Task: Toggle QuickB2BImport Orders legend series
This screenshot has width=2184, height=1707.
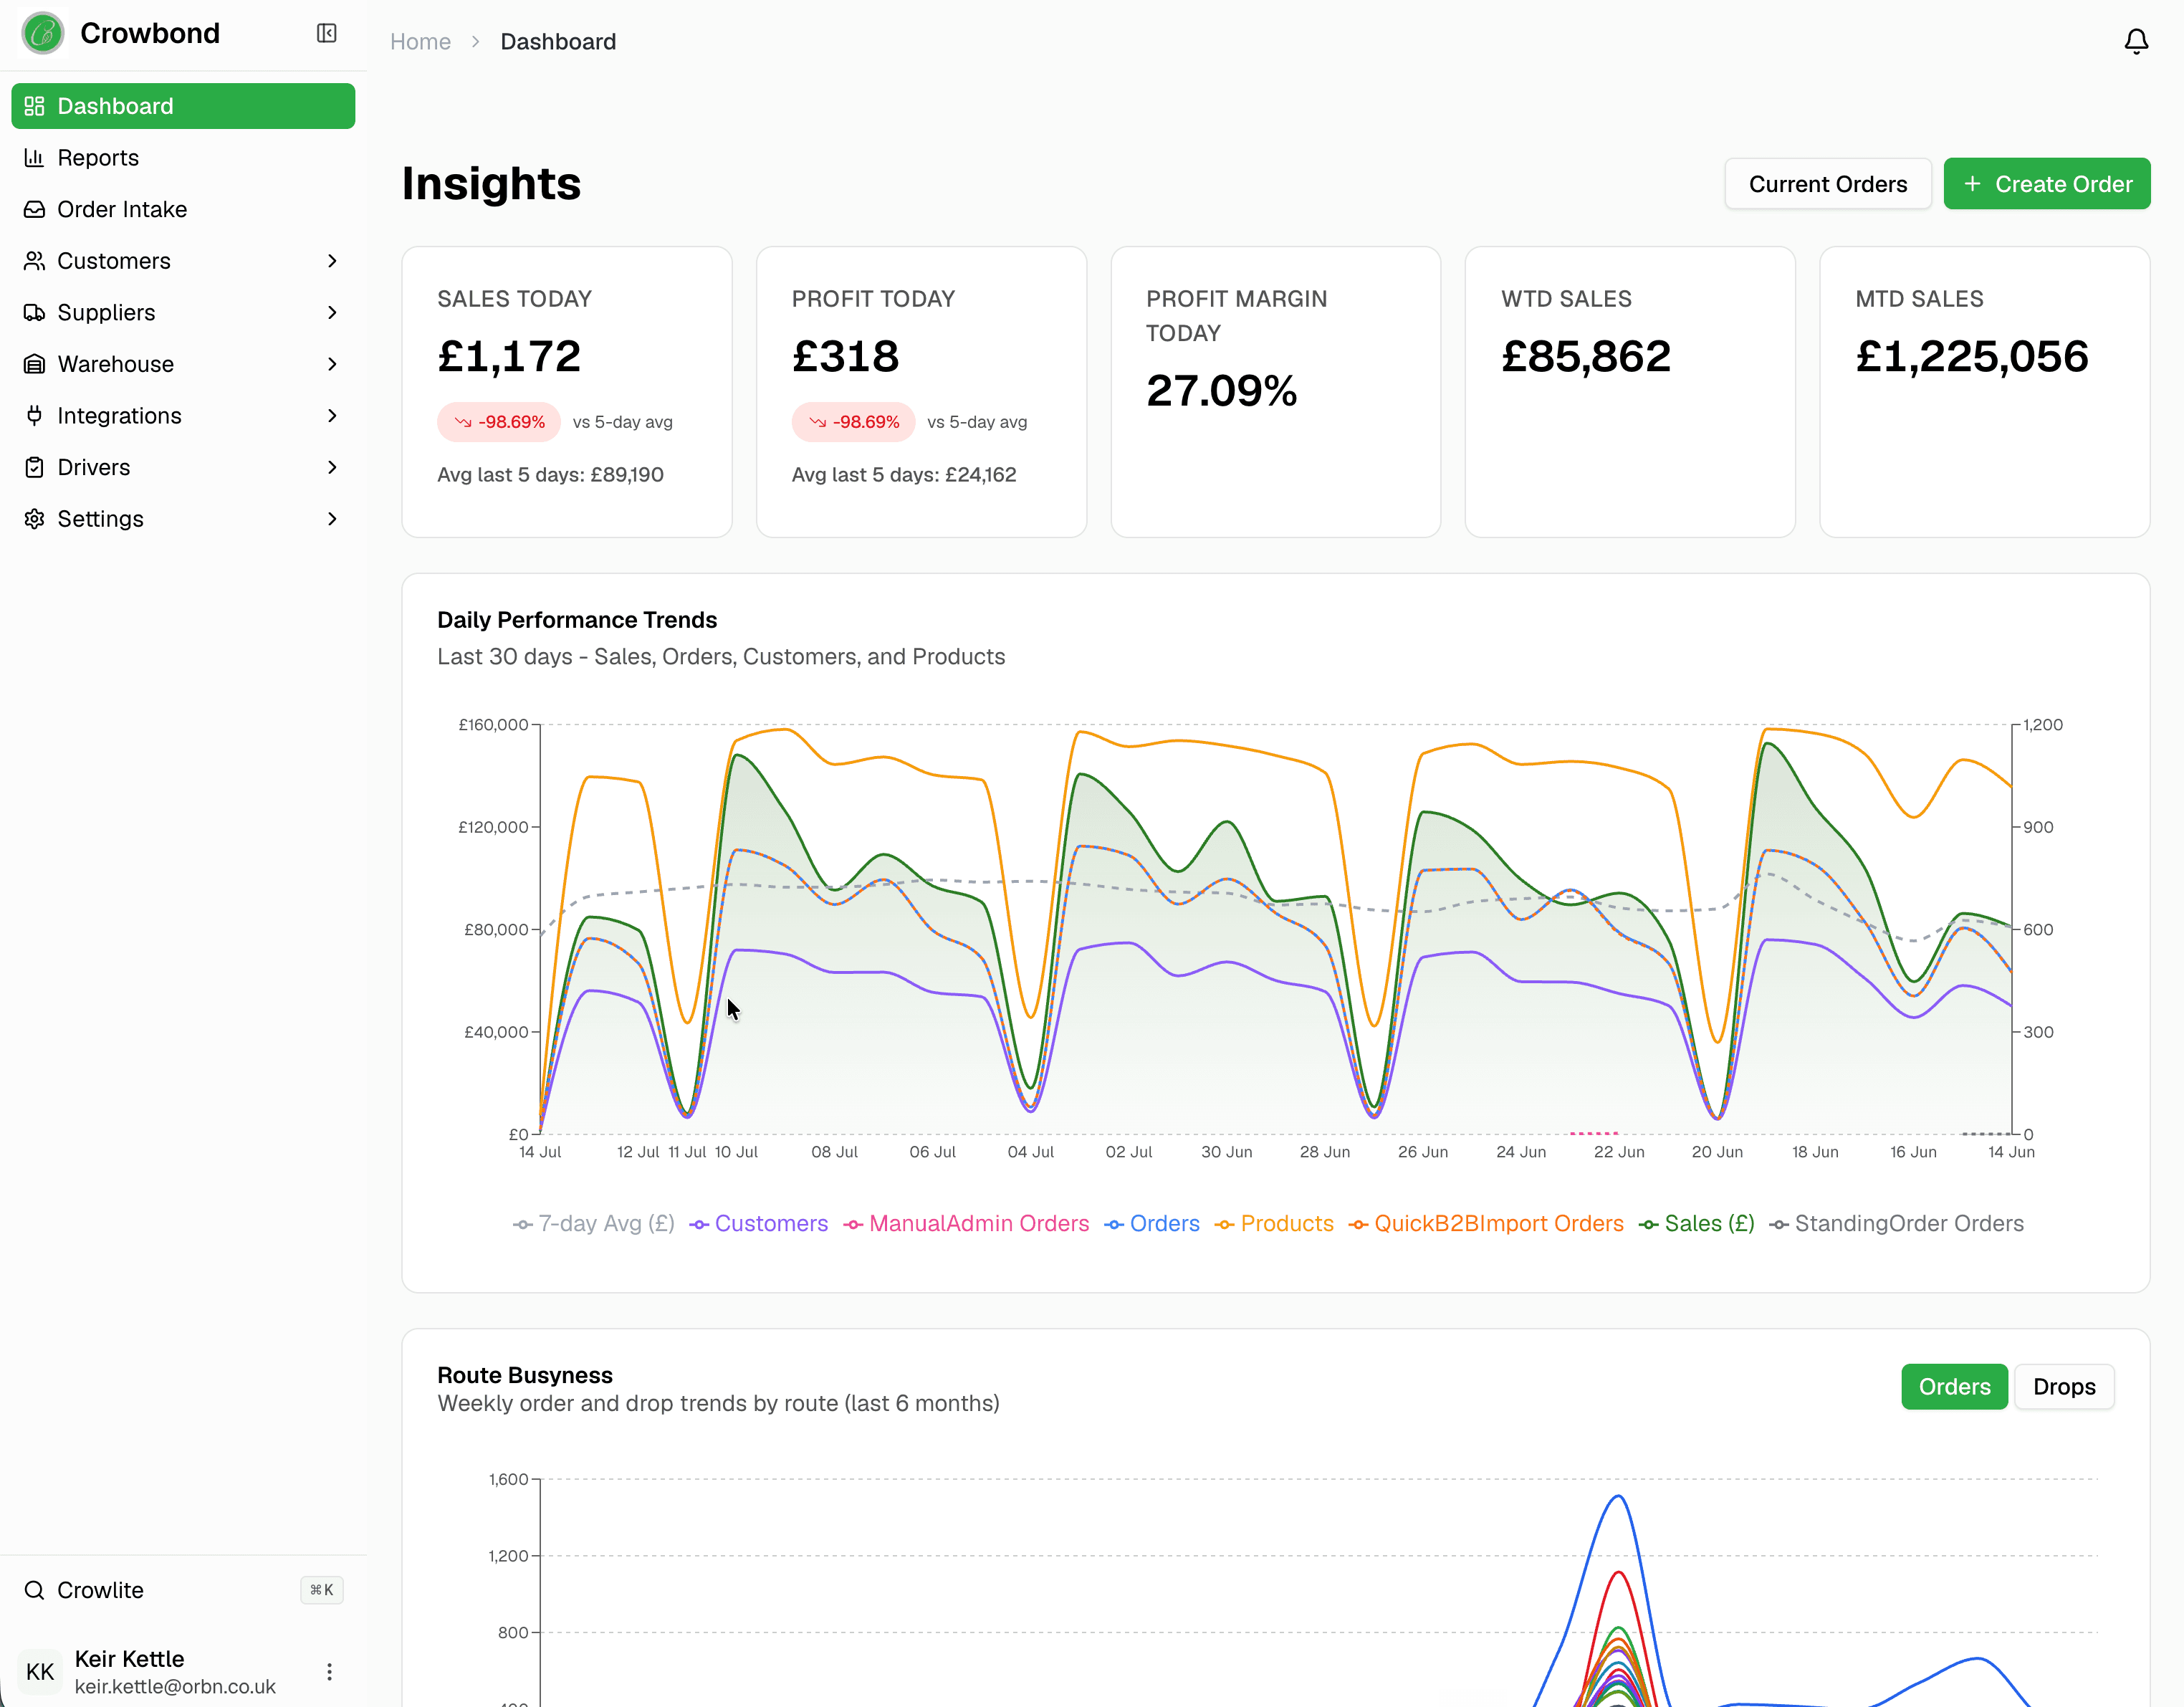Action: [1486, 1223]
